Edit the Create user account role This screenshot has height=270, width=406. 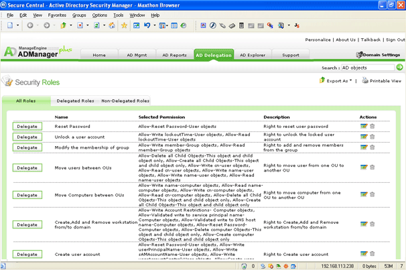click(364, 254)
